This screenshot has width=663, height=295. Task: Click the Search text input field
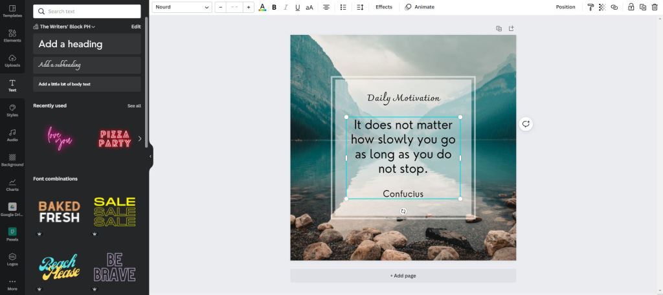pos(87,11)
